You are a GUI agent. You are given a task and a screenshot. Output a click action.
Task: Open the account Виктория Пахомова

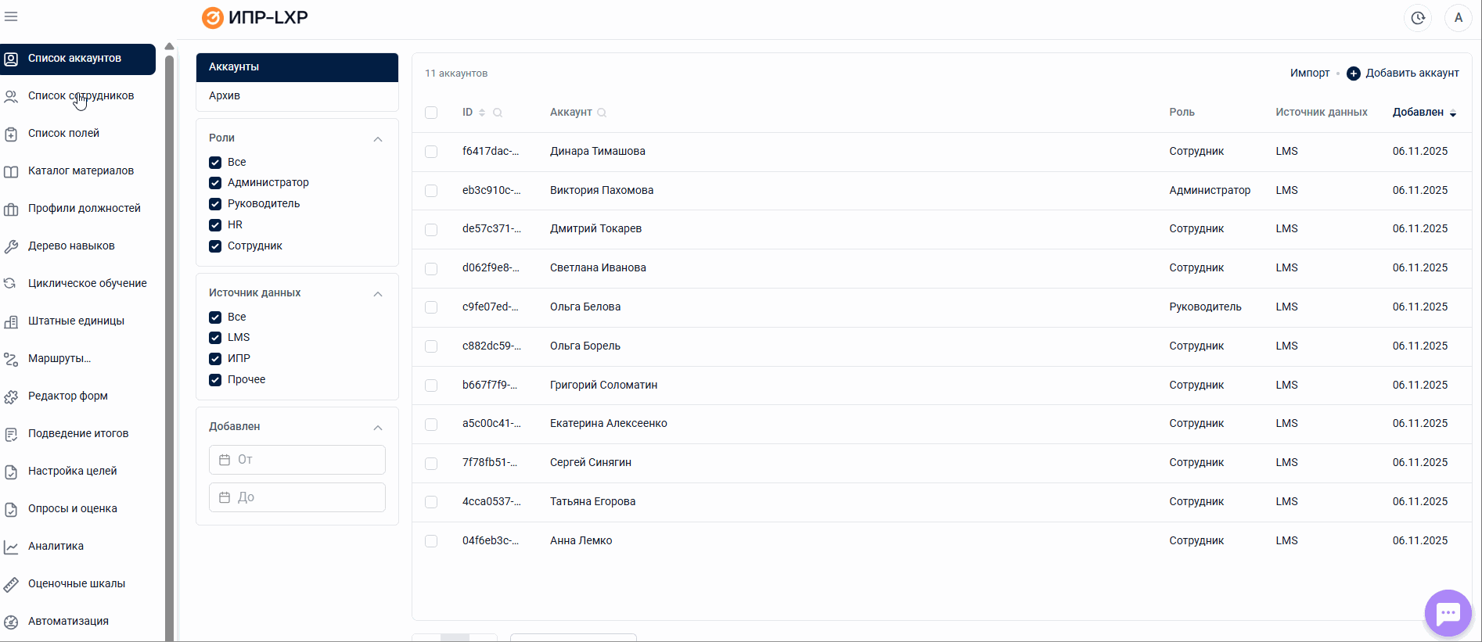(x=602, y=191)
